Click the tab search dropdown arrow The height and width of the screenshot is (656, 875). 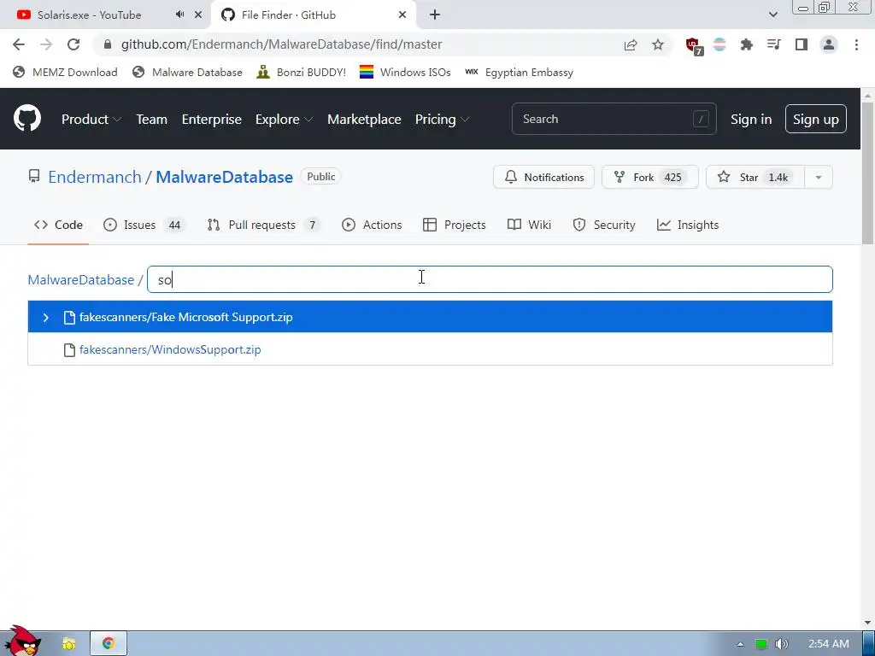(772, 15)
